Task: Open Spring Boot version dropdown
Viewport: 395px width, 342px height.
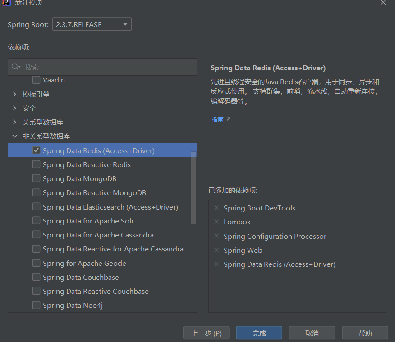Action: pyautogui.click(x=92, y=24)
